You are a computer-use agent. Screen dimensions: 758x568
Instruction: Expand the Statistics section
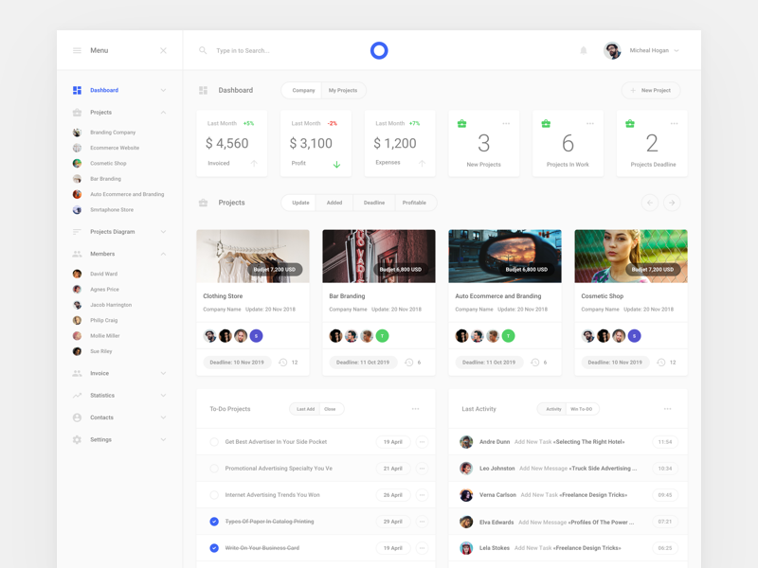click(x=163, y=395)
